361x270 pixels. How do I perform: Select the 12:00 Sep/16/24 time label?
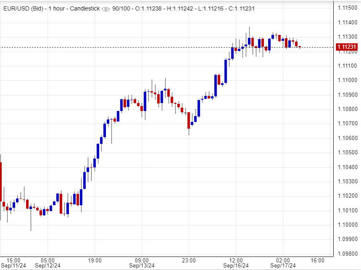(x=236, y=263)
